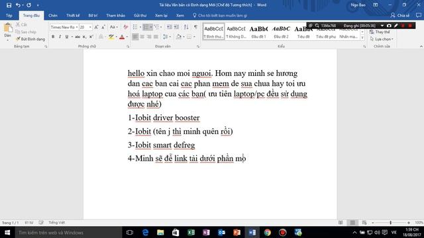The image size is (424, 238).
Task: Open the highlight color dropdown arrow
Action: pyautogui.click(x=117, y=37)
